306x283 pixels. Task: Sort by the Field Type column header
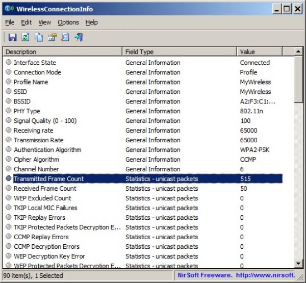(x=180, y=52)
